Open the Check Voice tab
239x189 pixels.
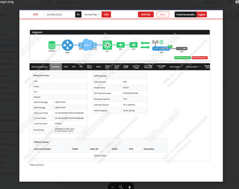tap(117, 67)
